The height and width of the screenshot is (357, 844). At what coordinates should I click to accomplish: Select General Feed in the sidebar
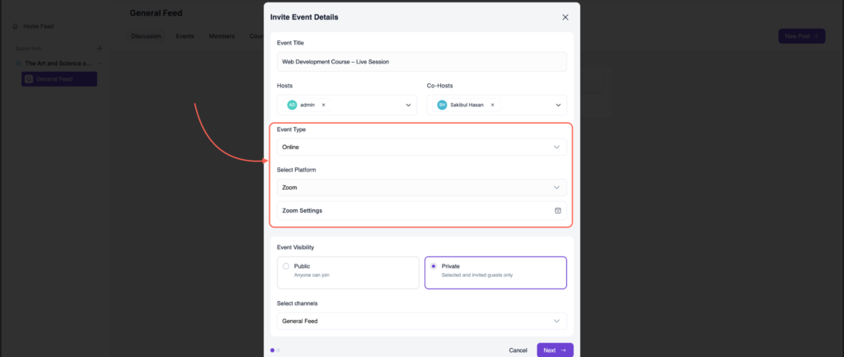click(x=59, y=79)
